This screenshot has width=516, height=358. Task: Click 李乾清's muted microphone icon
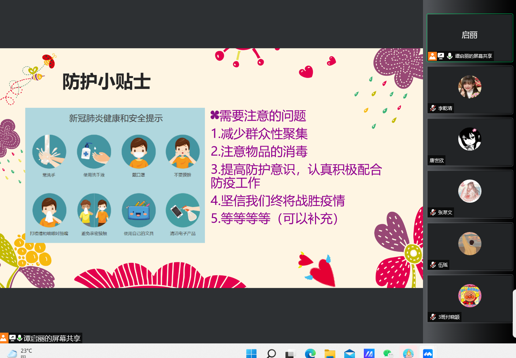433,108
